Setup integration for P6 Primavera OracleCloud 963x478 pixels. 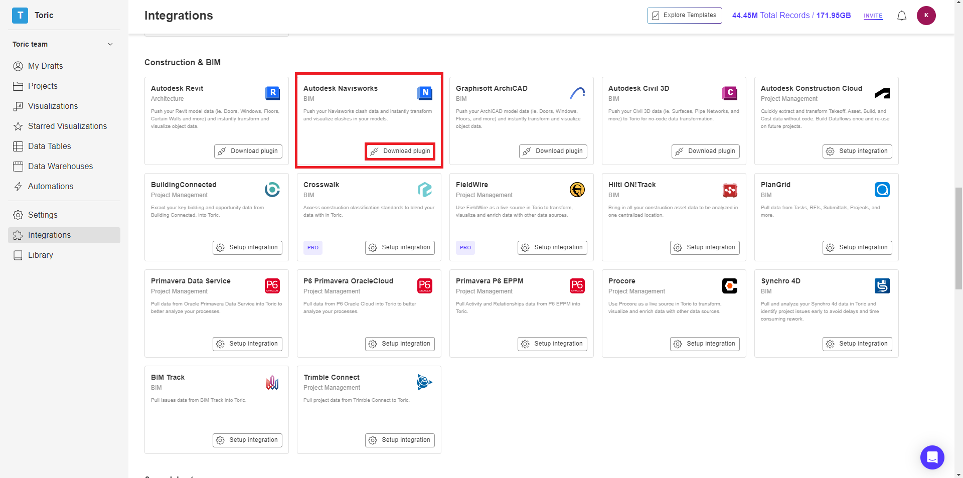400,344
